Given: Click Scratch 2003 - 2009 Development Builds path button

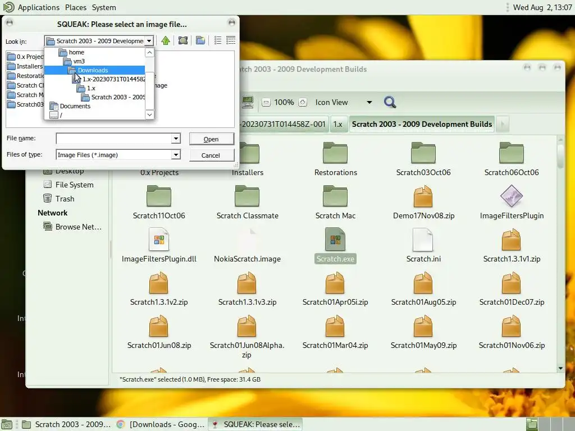Looking at the screenshot, I should coord(422,124).
